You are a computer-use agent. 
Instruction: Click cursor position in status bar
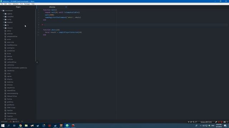[x=22, y=122]
